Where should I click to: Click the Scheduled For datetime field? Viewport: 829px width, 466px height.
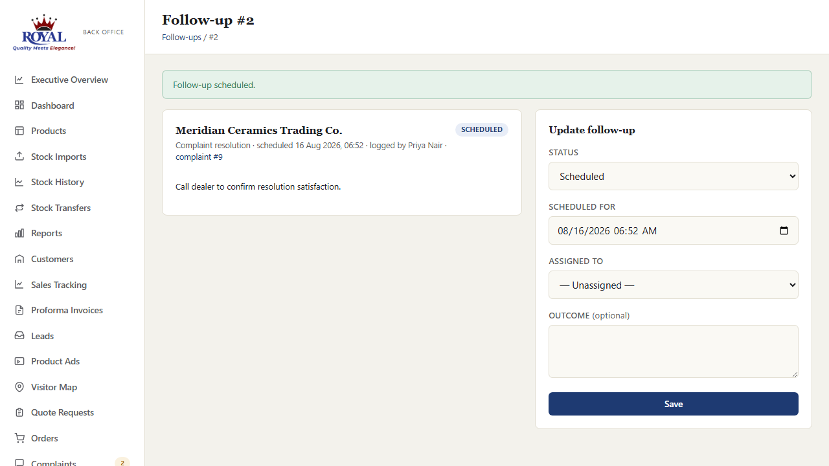(x=674, y=230)
